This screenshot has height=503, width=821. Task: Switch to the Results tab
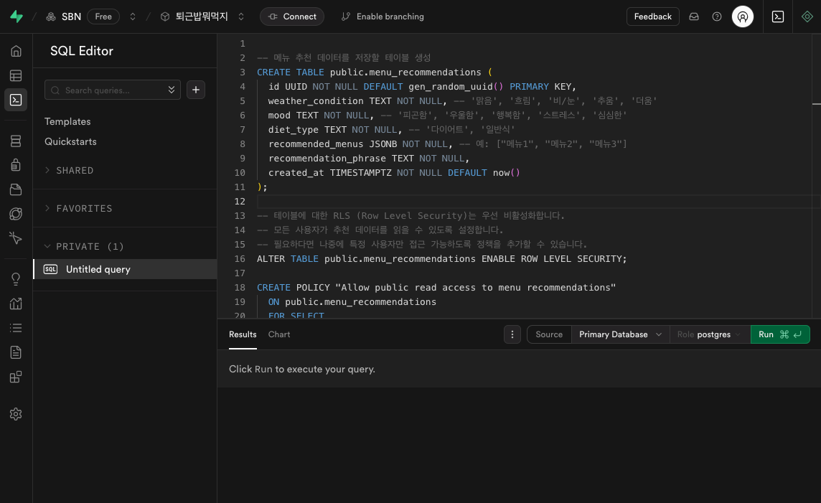point(243,334)
